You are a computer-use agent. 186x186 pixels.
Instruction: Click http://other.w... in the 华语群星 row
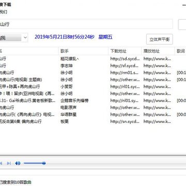pos(125,114)
